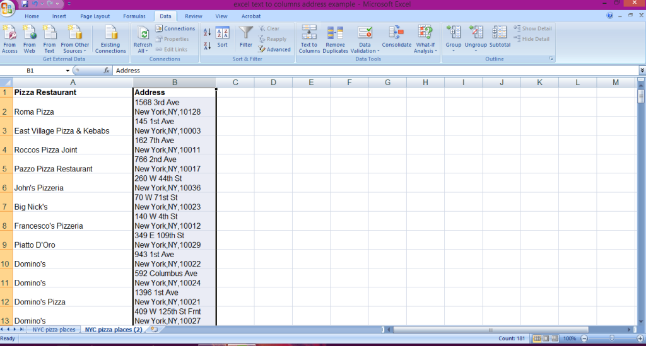Switch to NYC pizza places sheet
Image resolution: width=646 pixels, height=346 pixels.
tap(54, 330)
